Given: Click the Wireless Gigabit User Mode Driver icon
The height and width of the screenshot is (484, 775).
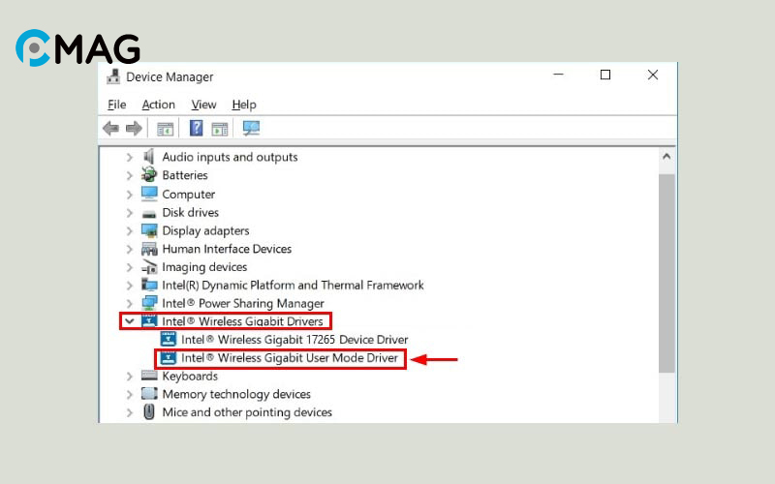Looking at the screenshot, I should coord(169,357).
